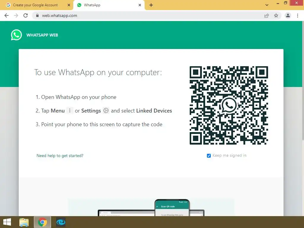Open a new browser tab

click(x=151, y=5)
